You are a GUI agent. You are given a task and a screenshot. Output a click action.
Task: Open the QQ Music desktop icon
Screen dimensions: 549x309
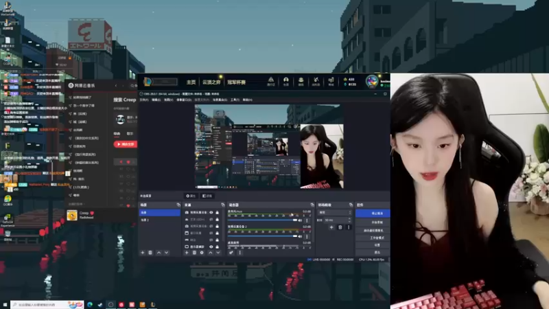click(8, 200)
